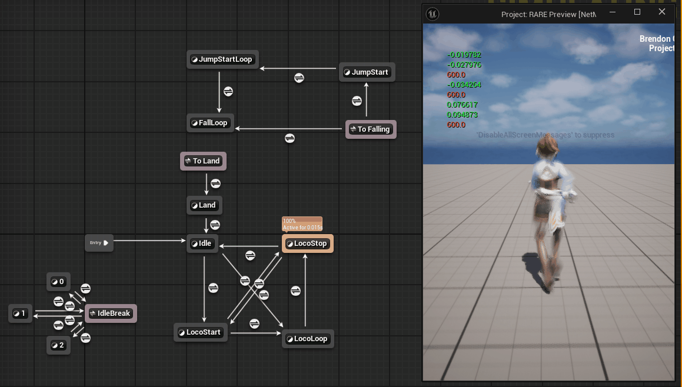Viewport: 682px width, 387px height.
Task: Click the Entry node of the state machine
Action: [x=98, y=242]
